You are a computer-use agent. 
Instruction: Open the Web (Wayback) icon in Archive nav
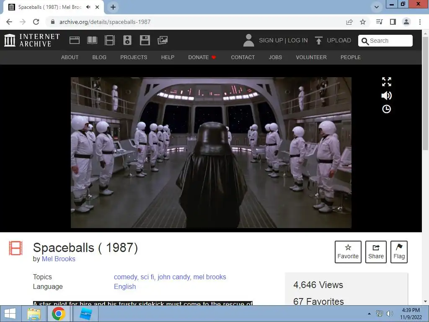tap(75, 40)
